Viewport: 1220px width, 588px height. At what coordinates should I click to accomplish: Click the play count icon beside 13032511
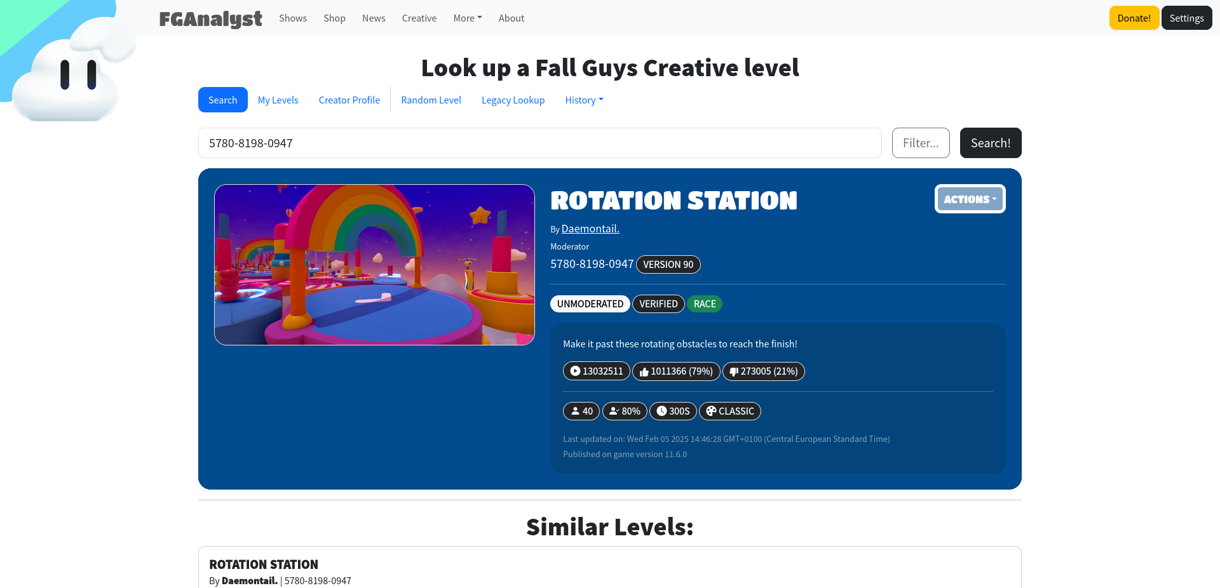point(575,371)
